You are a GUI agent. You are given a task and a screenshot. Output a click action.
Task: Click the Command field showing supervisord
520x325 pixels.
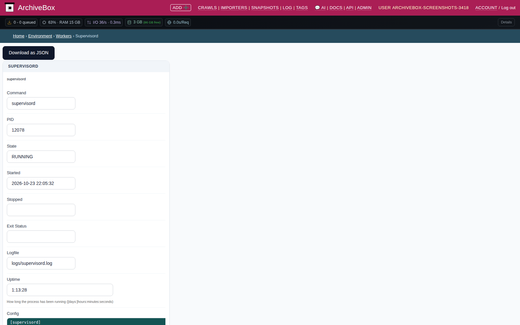(x=41, y=103)
